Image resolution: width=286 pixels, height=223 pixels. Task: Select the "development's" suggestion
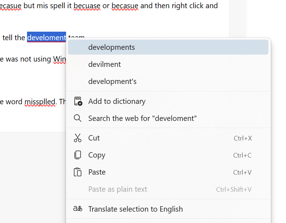point(112,81)
